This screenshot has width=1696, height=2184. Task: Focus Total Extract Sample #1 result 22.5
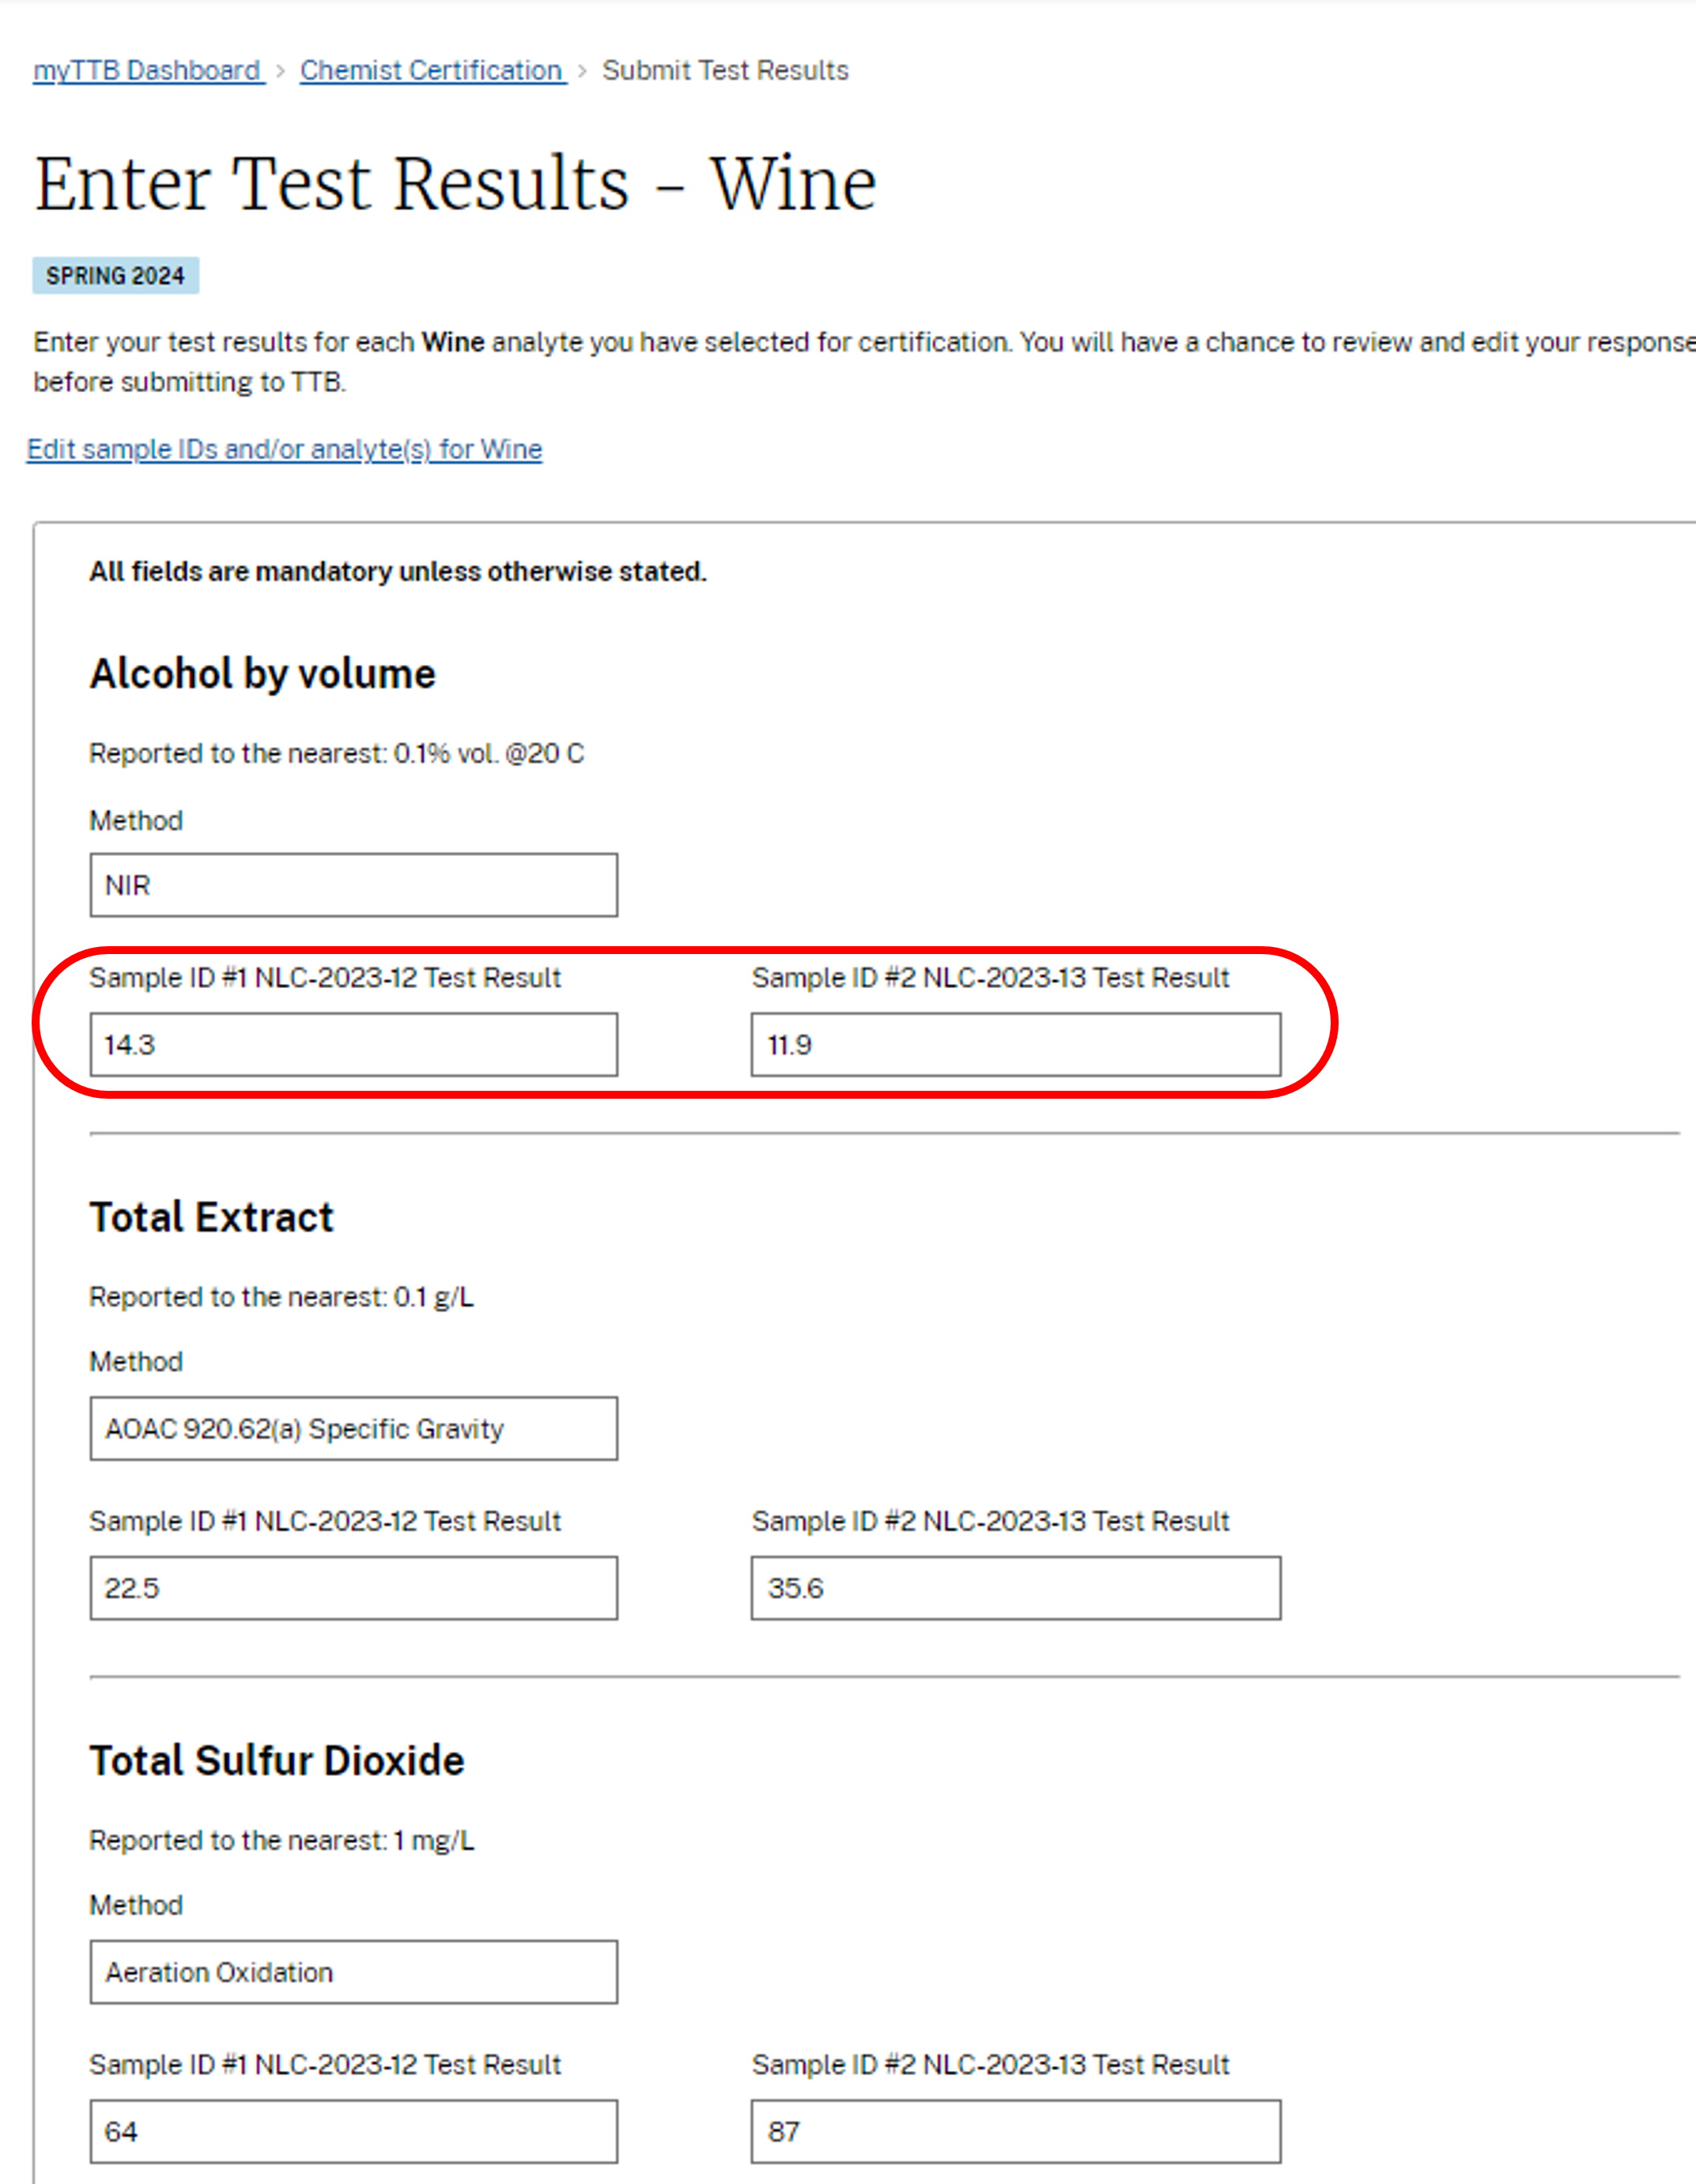[x=354, y=1588]
